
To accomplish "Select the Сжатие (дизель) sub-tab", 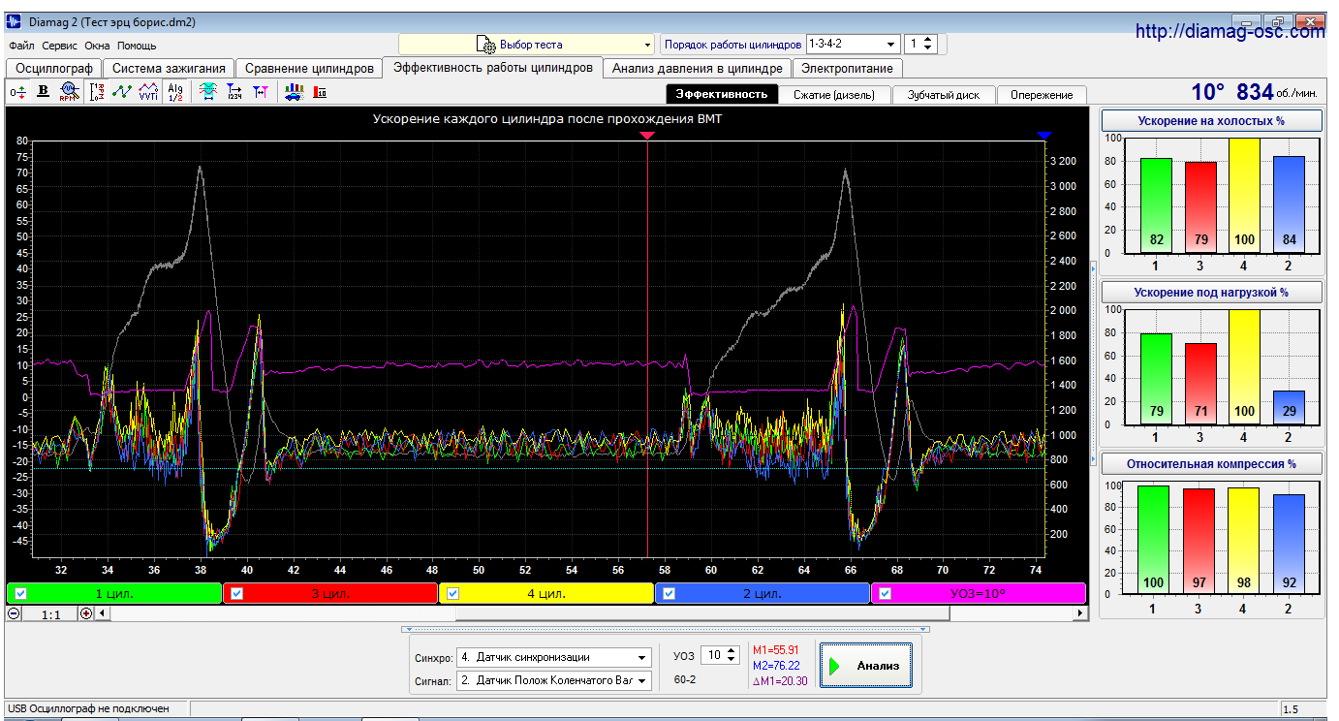I will coord(834,94).
